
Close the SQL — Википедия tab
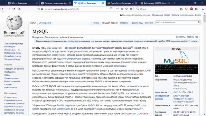click(37, 3)
